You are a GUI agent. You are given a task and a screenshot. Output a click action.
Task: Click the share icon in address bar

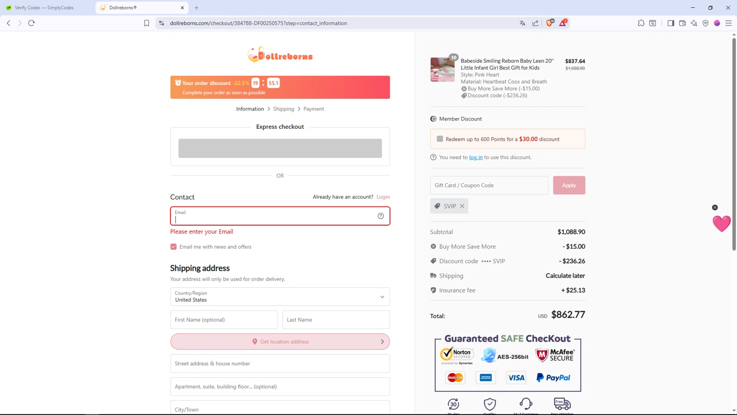tap(535, 23)
